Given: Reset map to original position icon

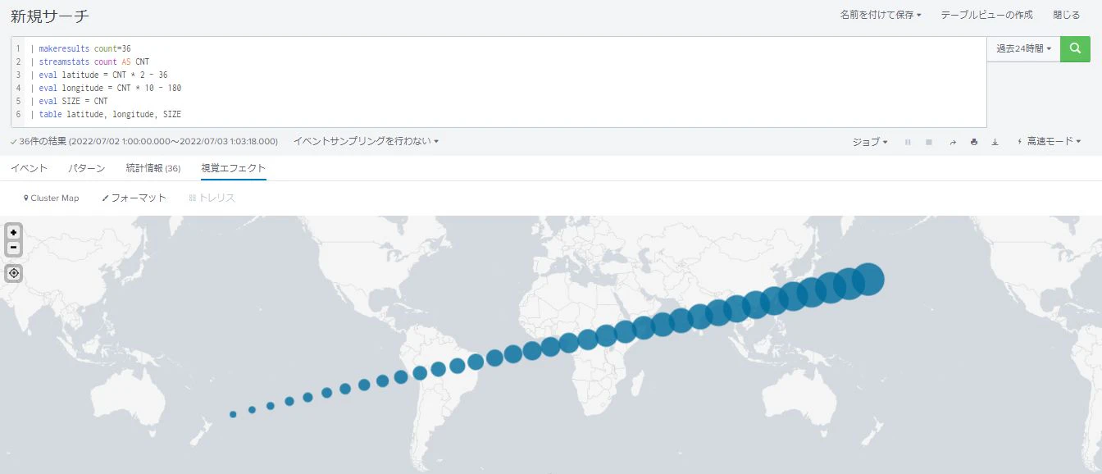Looking at the screenshot, I should click(x=14, y=273).
